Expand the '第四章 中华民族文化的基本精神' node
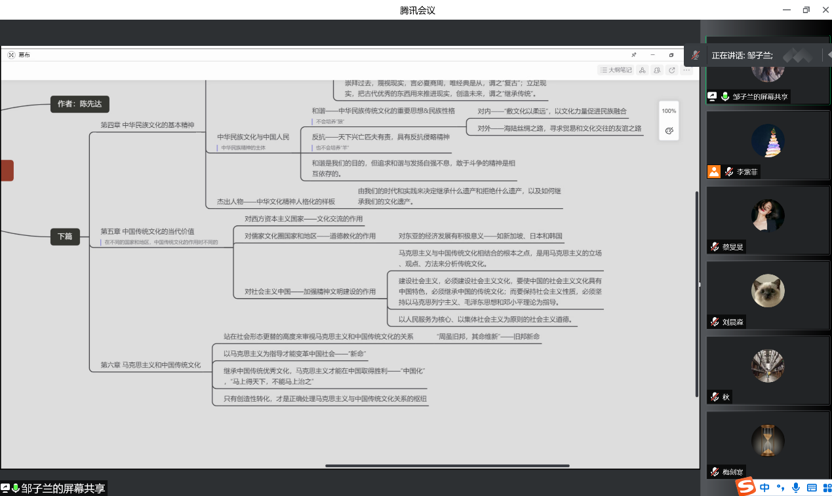Image resolution: width=832 pixels, height=496 pixels. pos(148,124)
